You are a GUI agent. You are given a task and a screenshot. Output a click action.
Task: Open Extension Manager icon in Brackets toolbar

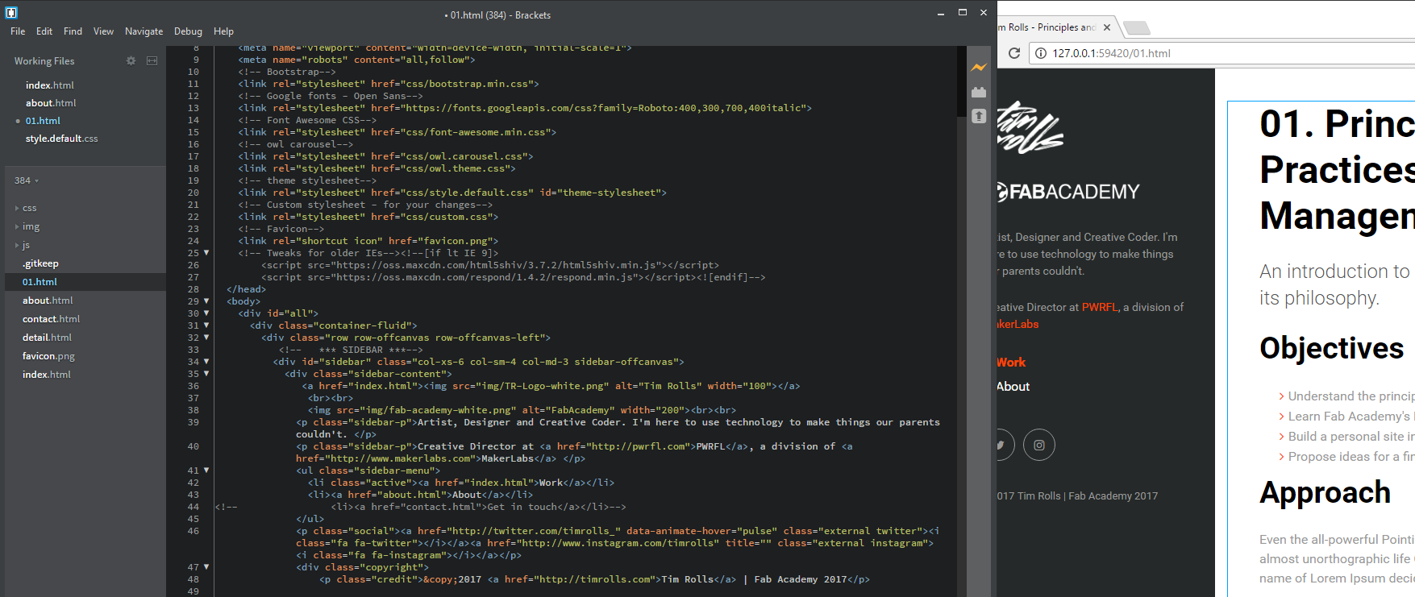coord(979,92)
